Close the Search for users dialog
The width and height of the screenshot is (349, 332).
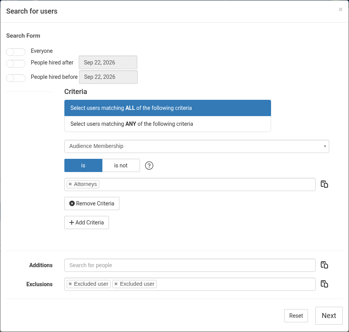tap(340, 9)
